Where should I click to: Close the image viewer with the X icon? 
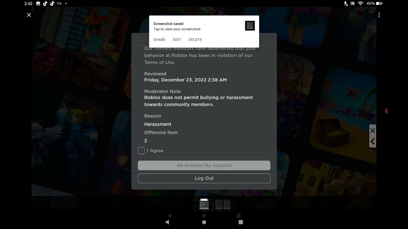tap(29, 15)
